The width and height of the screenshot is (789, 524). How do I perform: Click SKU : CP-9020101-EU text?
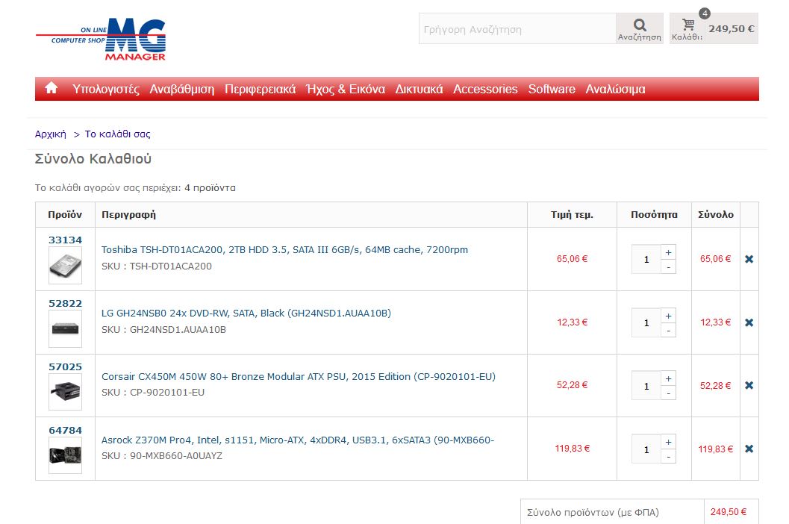(x=153, y=392)
